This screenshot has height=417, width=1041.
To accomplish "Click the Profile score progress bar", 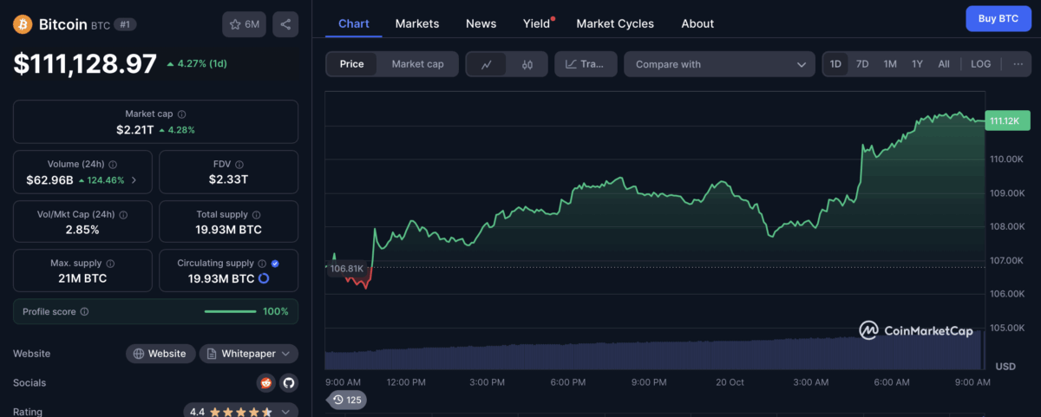I will (230, 311).
